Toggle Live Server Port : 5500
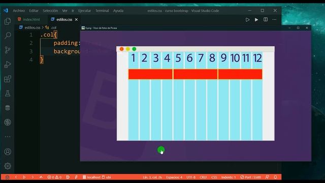 point(250,177)
